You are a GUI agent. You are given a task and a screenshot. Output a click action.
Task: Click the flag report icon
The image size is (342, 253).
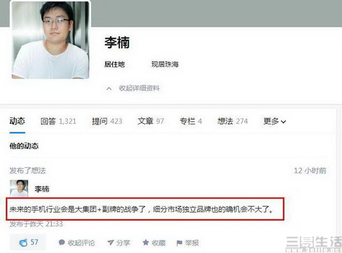tap(180, 243)
